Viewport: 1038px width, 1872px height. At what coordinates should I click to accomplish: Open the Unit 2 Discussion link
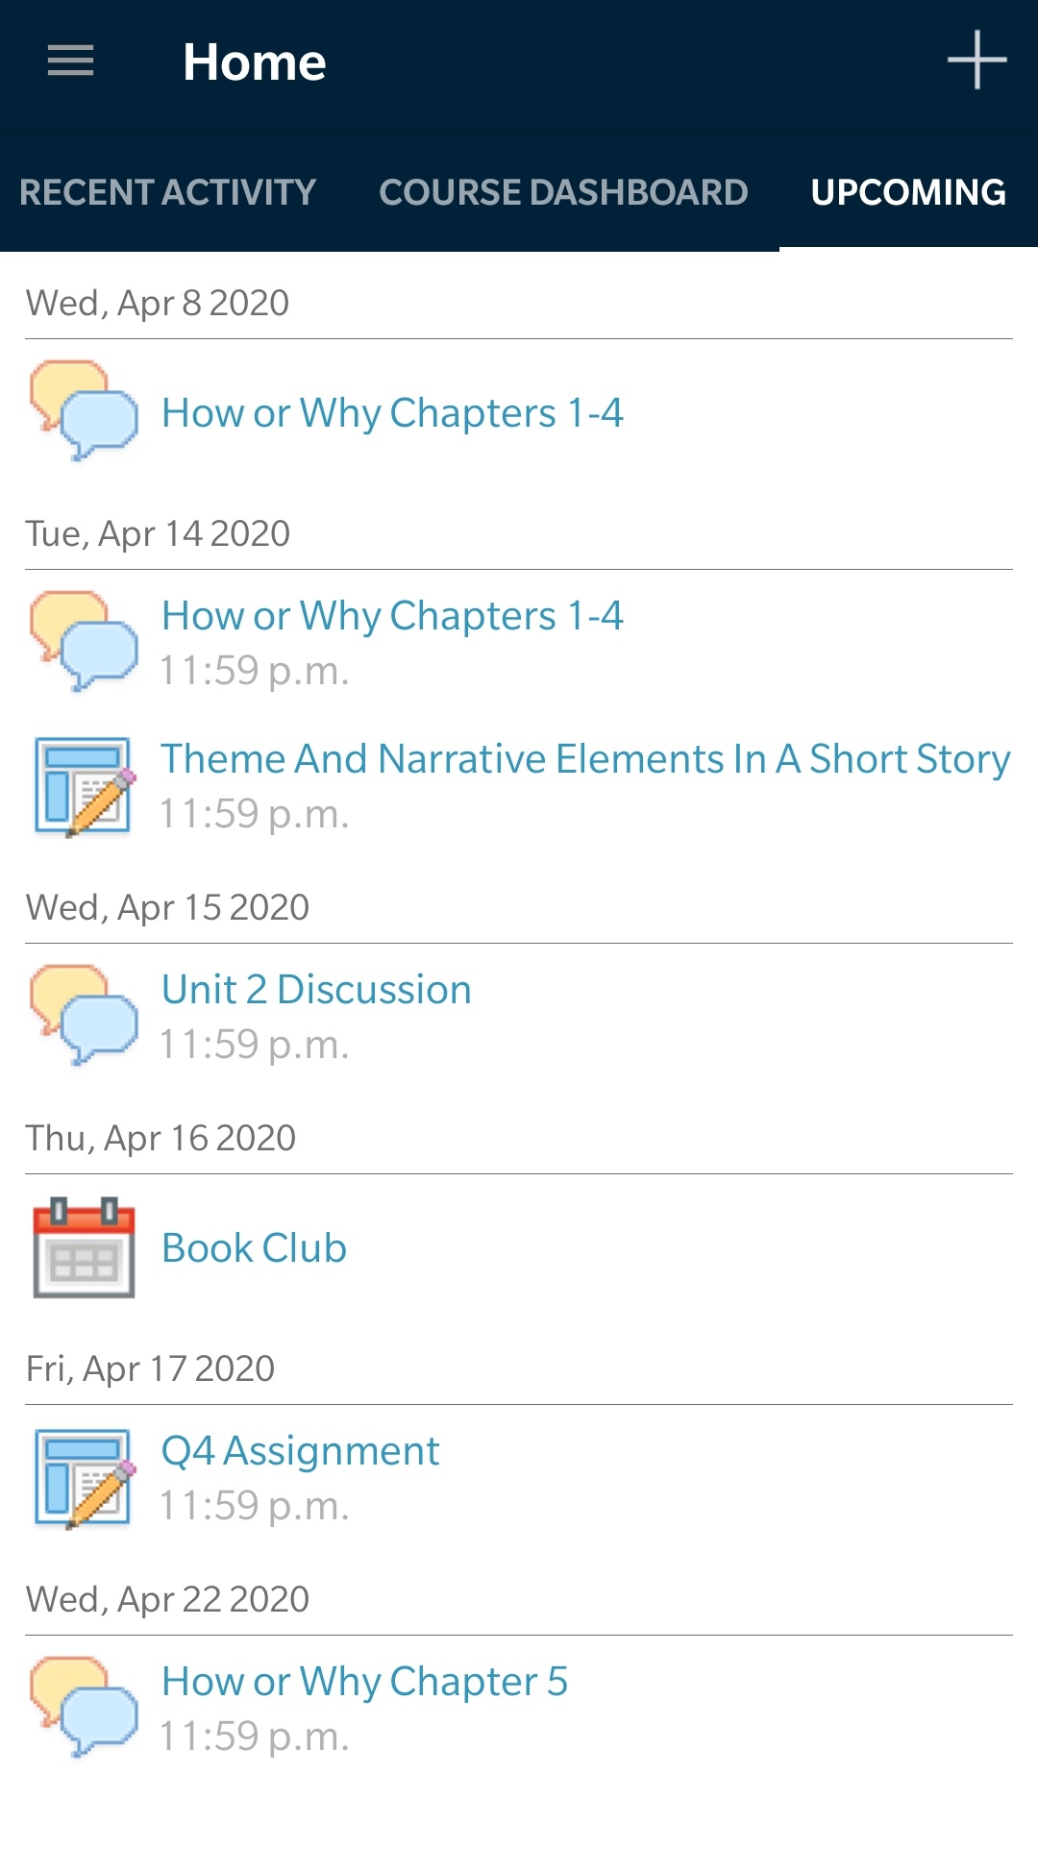pyautogui.click(x=316, y=990)
